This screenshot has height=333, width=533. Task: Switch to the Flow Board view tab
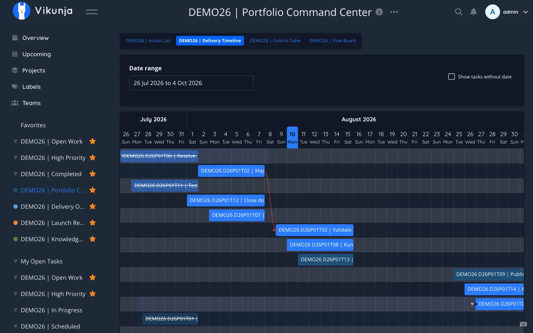pyautogui.click(x=332, y=41)
